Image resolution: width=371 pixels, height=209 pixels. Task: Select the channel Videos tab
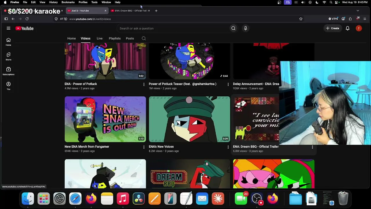click(x=86, y=38)
